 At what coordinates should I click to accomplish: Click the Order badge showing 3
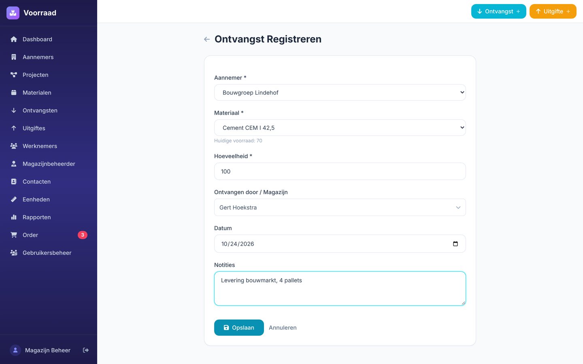point(83,235)
